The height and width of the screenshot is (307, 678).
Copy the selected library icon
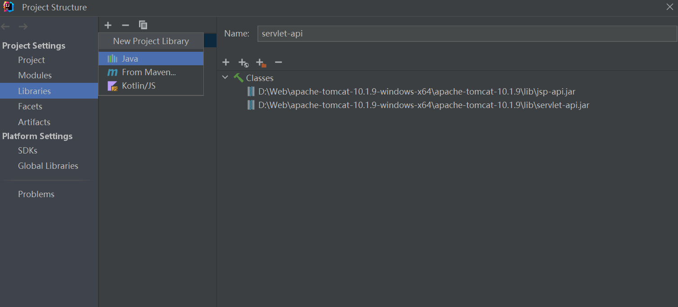coord(143,25)
